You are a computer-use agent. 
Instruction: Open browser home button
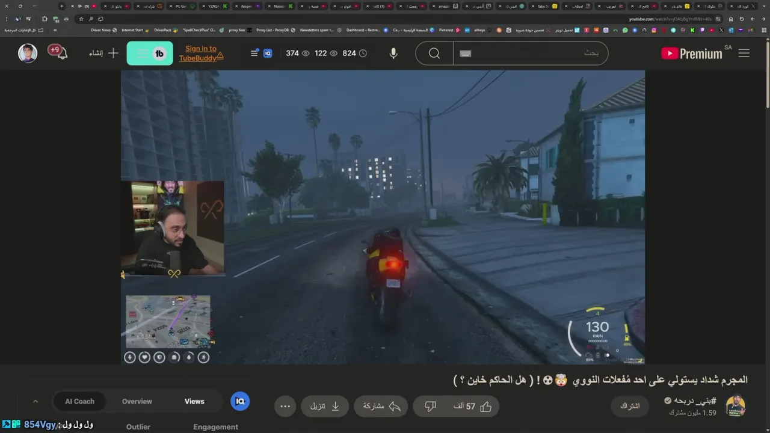tap(731, 19)
